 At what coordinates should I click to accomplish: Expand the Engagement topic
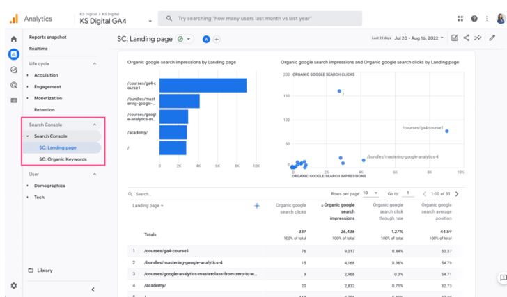(x=27, y=87)
